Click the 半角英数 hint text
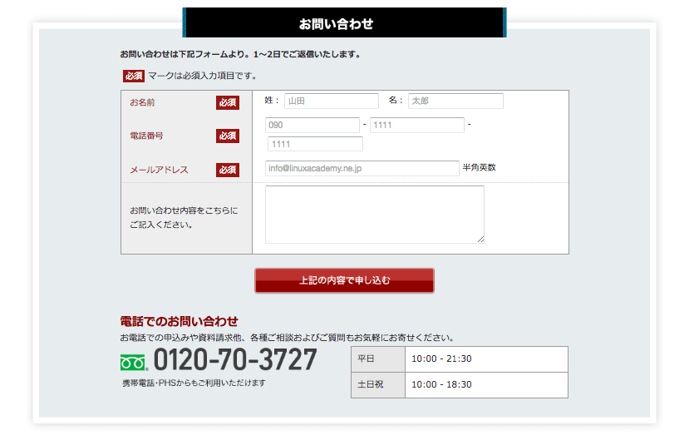 (479, 167)
